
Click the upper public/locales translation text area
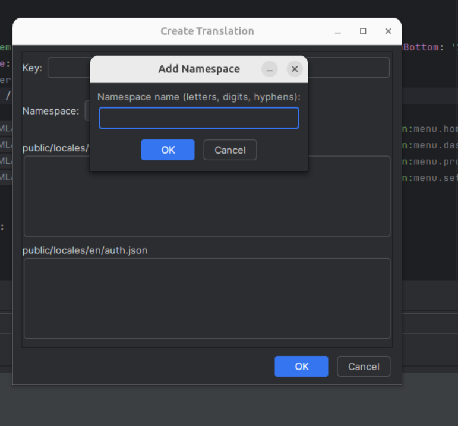[207, 196]
